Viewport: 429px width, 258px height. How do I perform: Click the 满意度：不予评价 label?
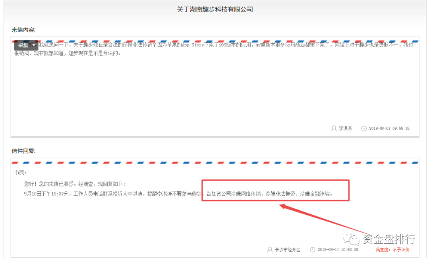392,250
